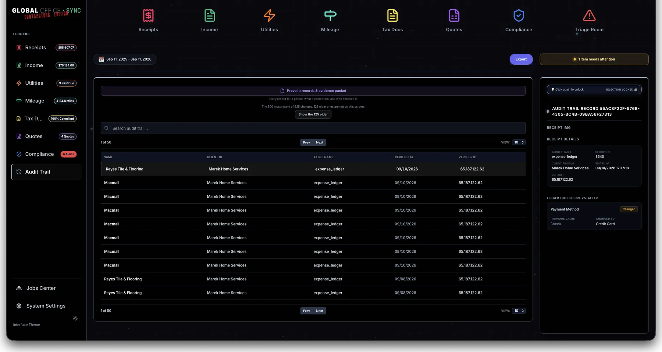Click the Income sidebar icon

(19, 65)
